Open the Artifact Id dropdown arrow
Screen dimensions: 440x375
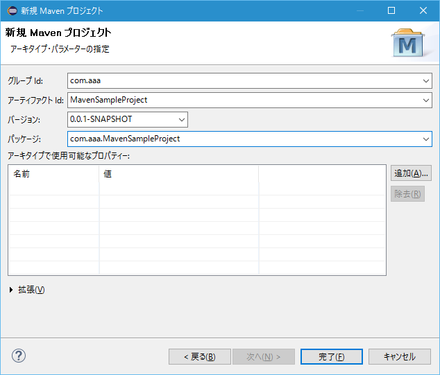pos(425,101)
